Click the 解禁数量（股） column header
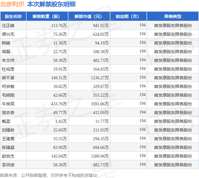 [x=47, y=16]
